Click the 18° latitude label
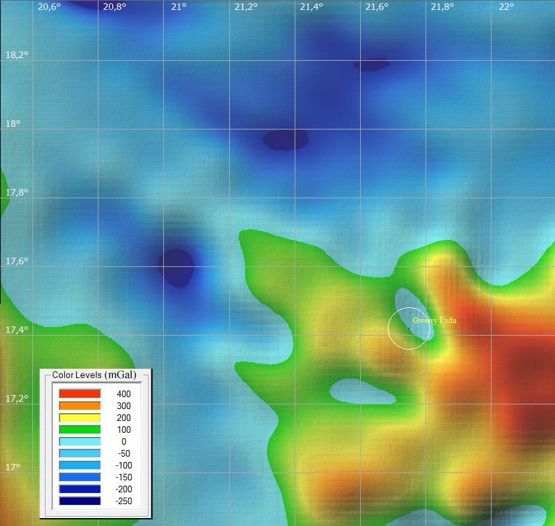 tap(13, 124)
